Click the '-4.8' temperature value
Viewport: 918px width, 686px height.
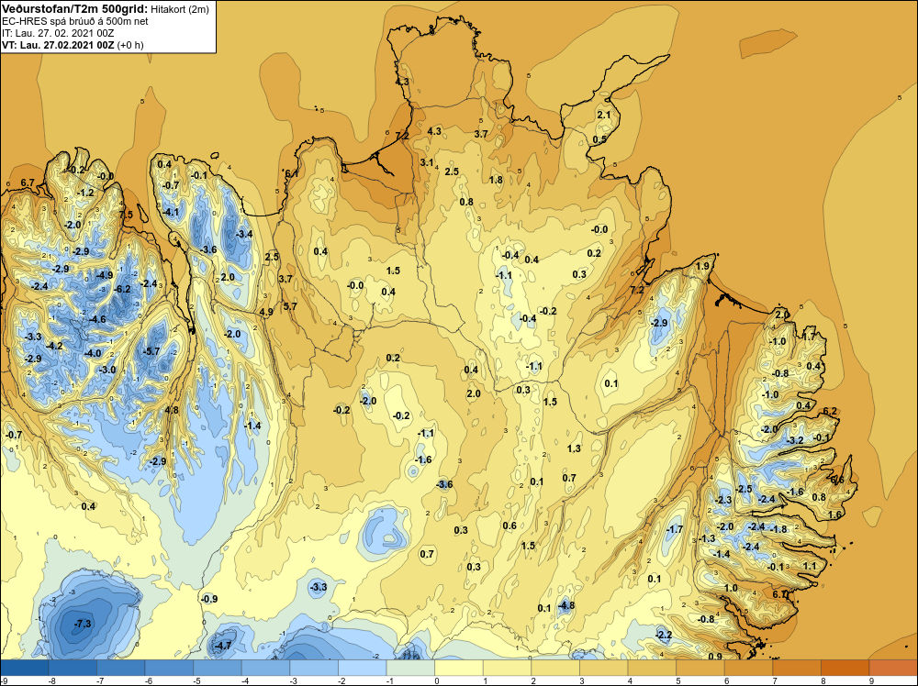pyautogui.click(x=566, y=606)
